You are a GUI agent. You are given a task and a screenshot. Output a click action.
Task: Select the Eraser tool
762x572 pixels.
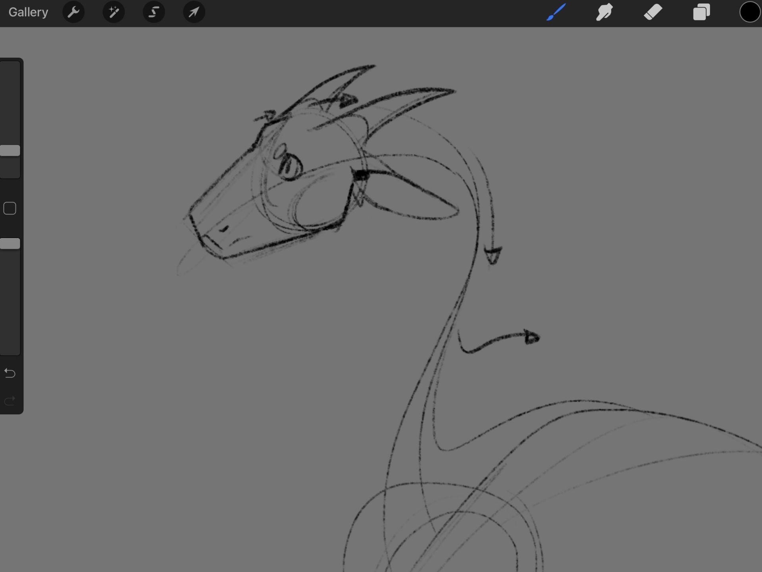653,12
